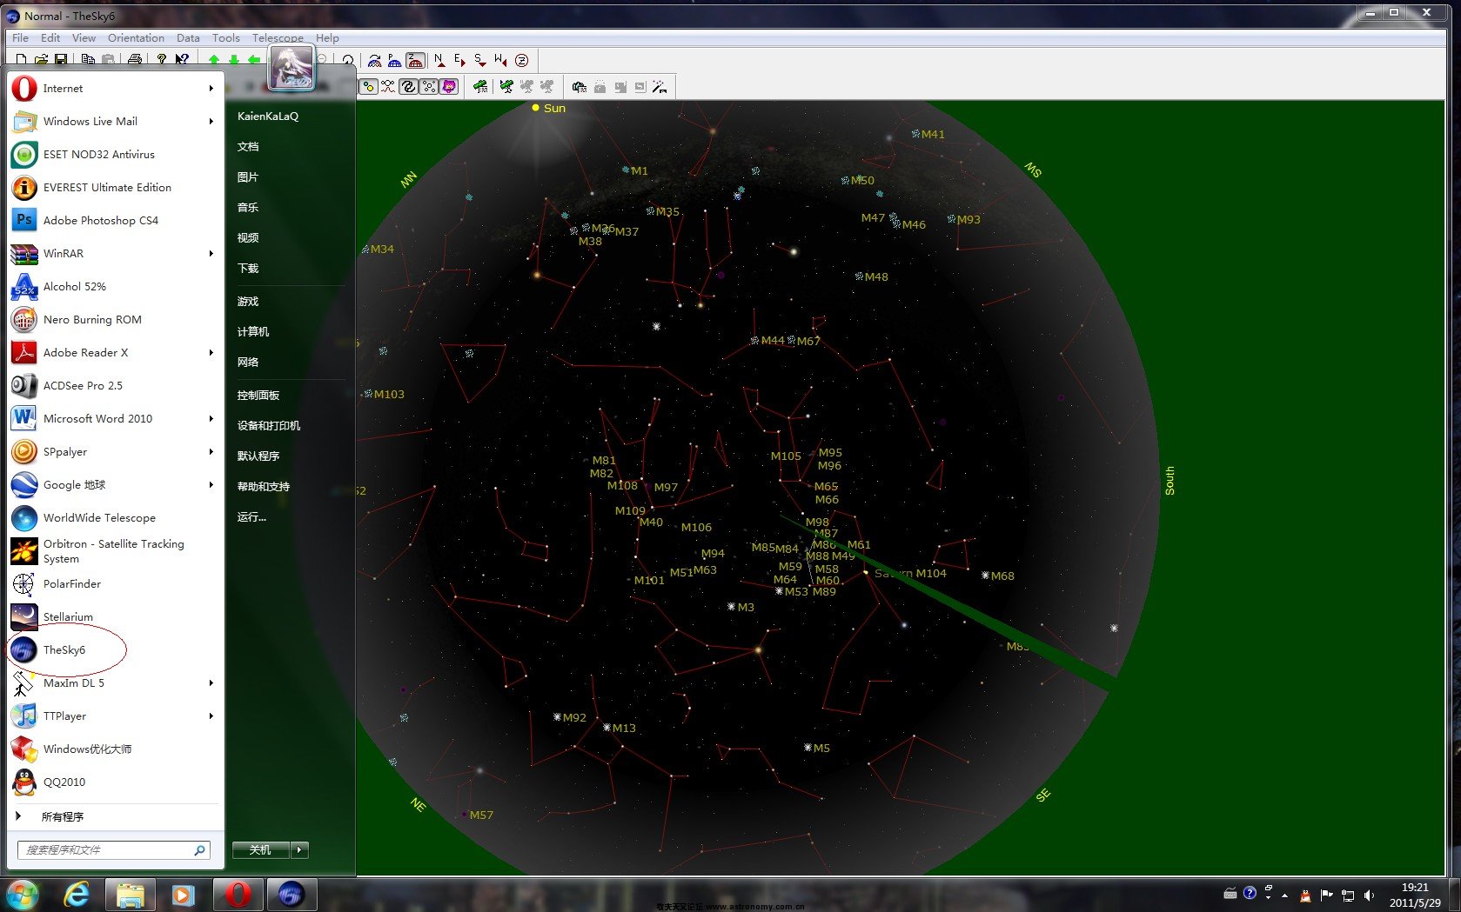The width and height of the screenshot is (1461, 912).
Task: Open the Edit menu
Action: (50, 37)
